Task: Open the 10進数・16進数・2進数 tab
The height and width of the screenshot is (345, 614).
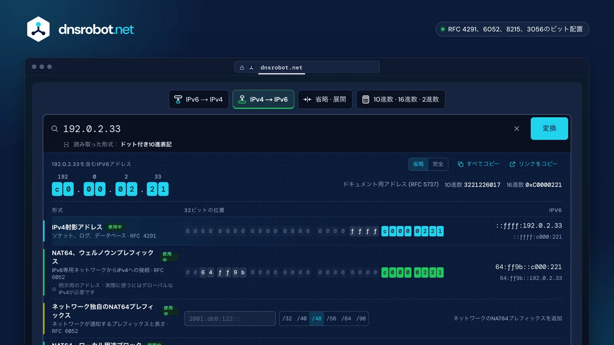Action: point(401,99)
